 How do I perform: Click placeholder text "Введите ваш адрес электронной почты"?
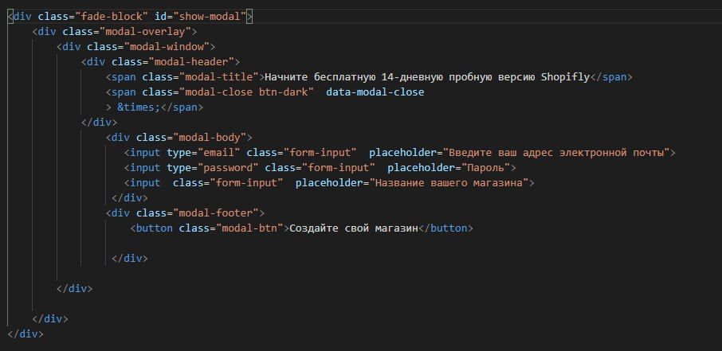click(x=555, y=153)
